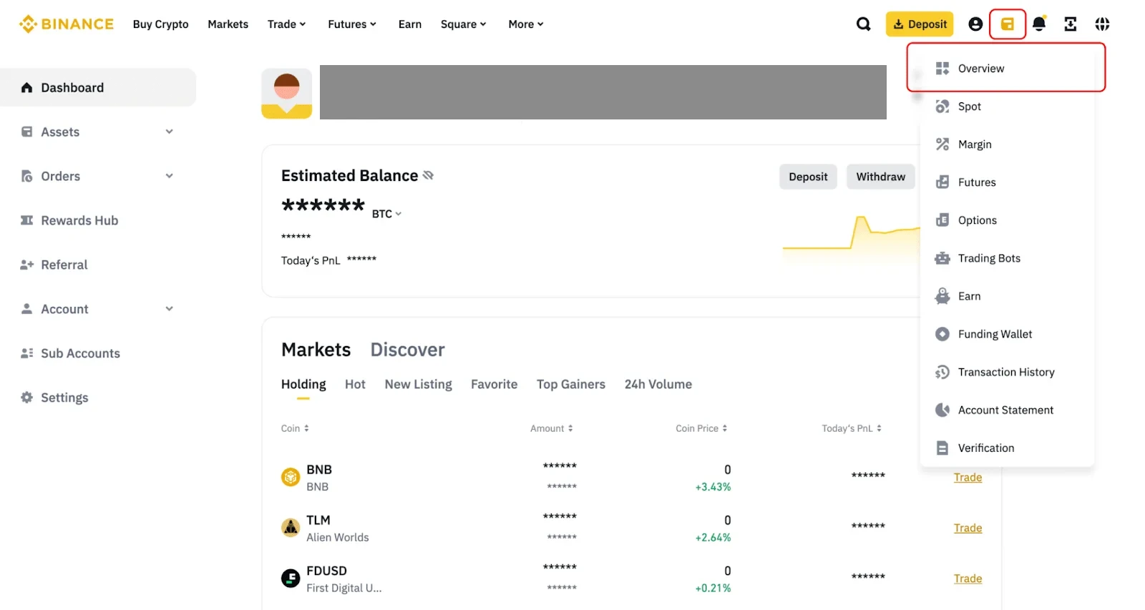This screenshot has width=1145, height=610.
Task: Switch to the Top Gainers tab
Action: pos(571,384)
